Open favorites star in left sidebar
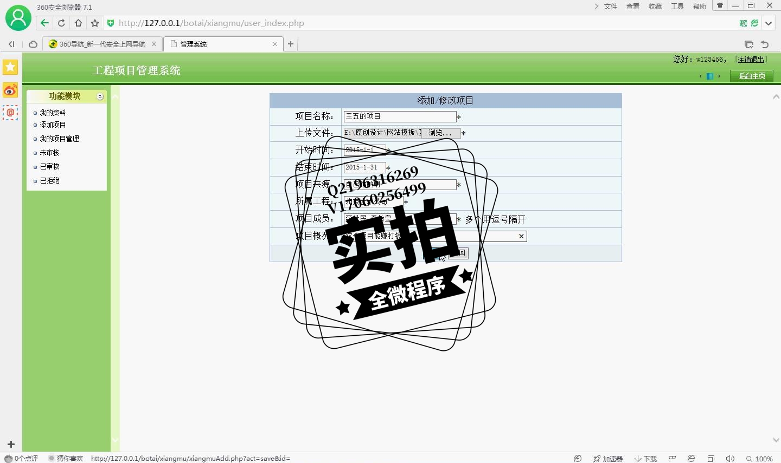 pyautogui.click(x=10, y=67)
